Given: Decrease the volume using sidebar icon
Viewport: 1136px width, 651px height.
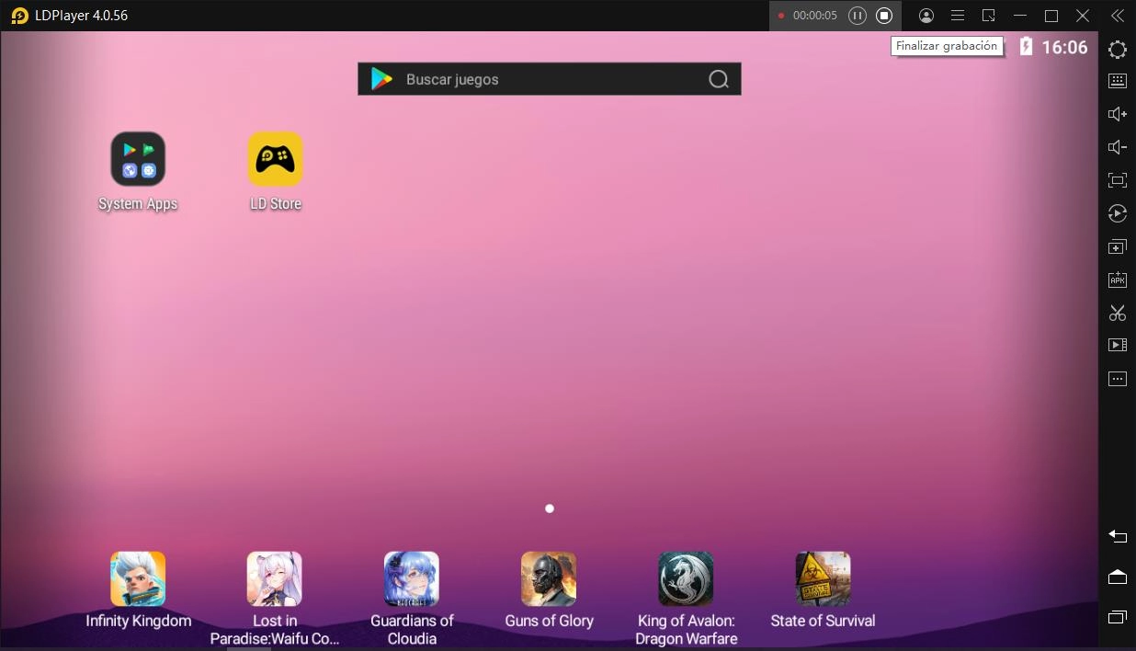Looking at the screenshot, I should (1118, 147).
